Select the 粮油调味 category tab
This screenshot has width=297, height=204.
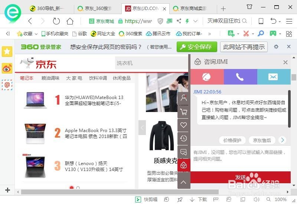[x=50, y=78]
